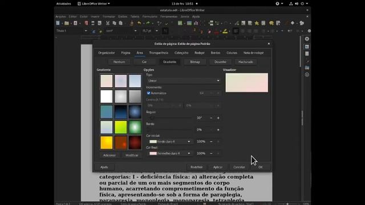The width and height of the screenshot is (365, 205).
Task: Select the Nenhum fill type
Action: point(119,62)
